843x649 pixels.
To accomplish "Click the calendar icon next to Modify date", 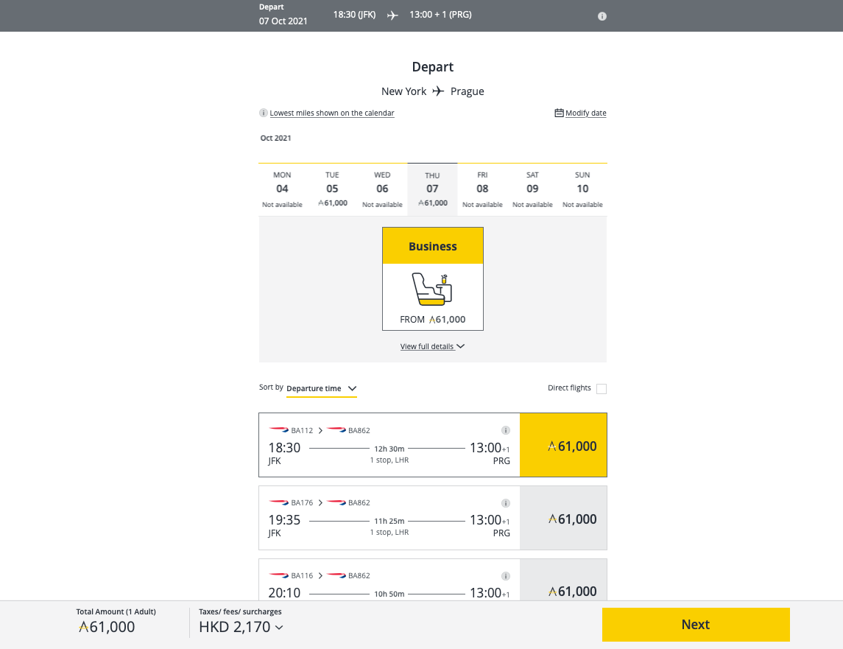I will coord(559,113).
